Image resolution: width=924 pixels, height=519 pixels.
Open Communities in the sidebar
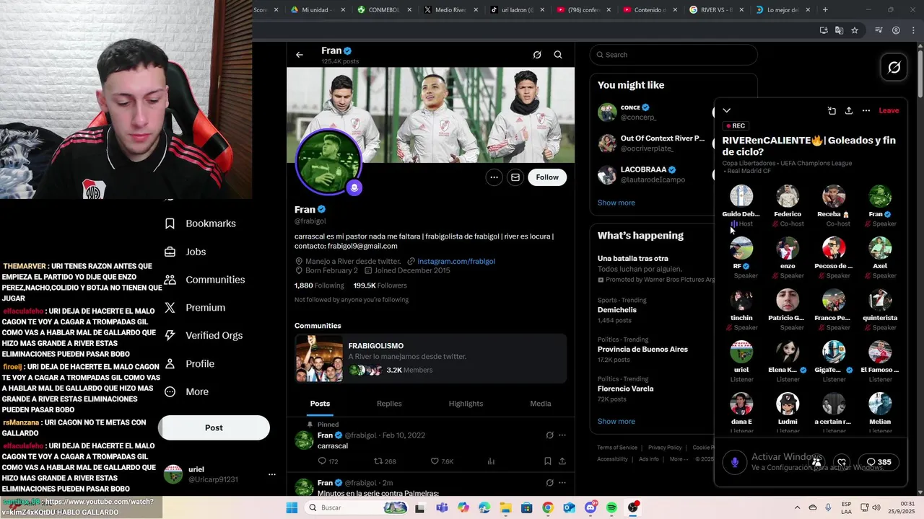coord(205,280)
